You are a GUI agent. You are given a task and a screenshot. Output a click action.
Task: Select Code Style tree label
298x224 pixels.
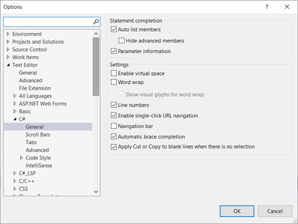coord(38,158)
